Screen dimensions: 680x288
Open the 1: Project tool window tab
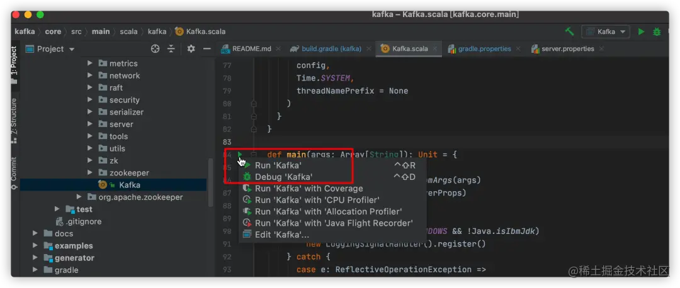coord(14,65)
